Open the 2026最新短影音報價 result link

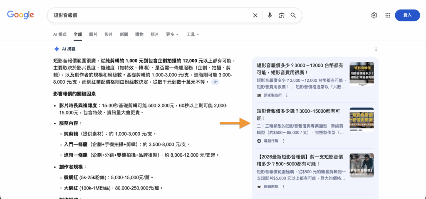(x=300, y=160)
